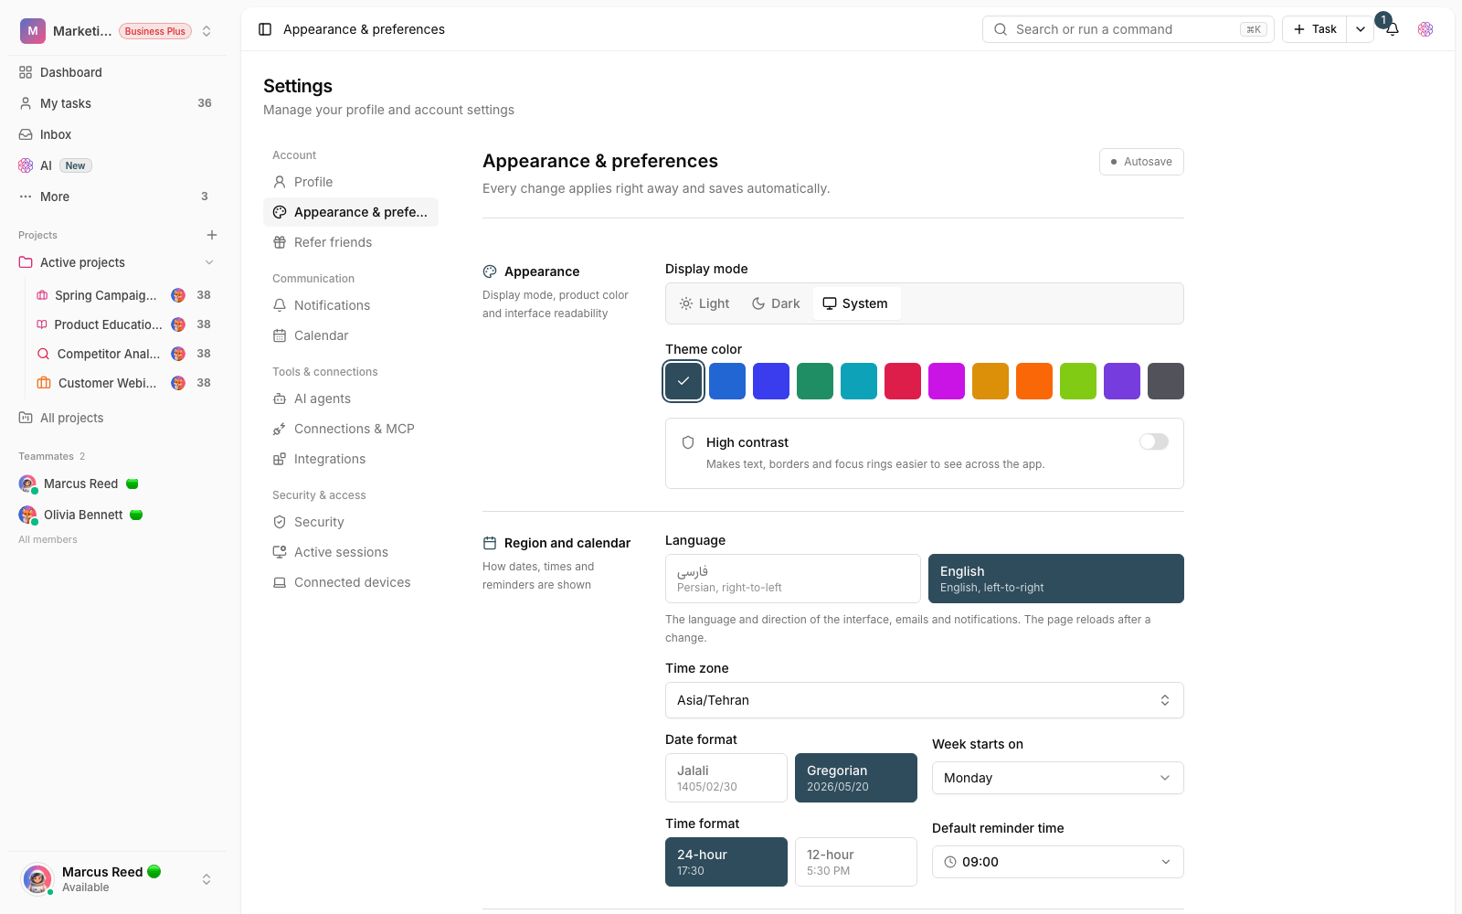Viewport: 1462px width, 914px height.
Task: Go to Connections & MCP settings
Action: click(351, 429)
